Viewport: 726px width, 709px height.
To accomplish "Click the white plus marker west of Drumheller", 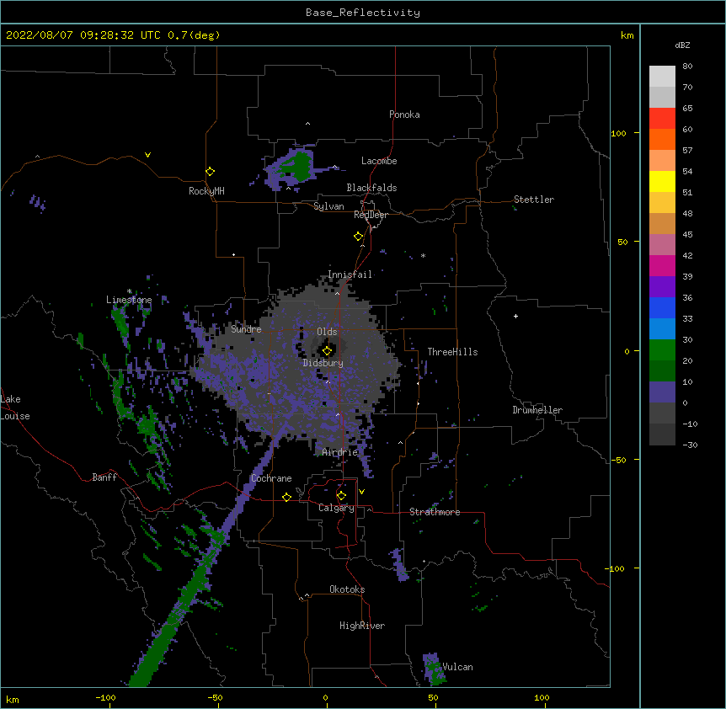I will coord(515,316).
